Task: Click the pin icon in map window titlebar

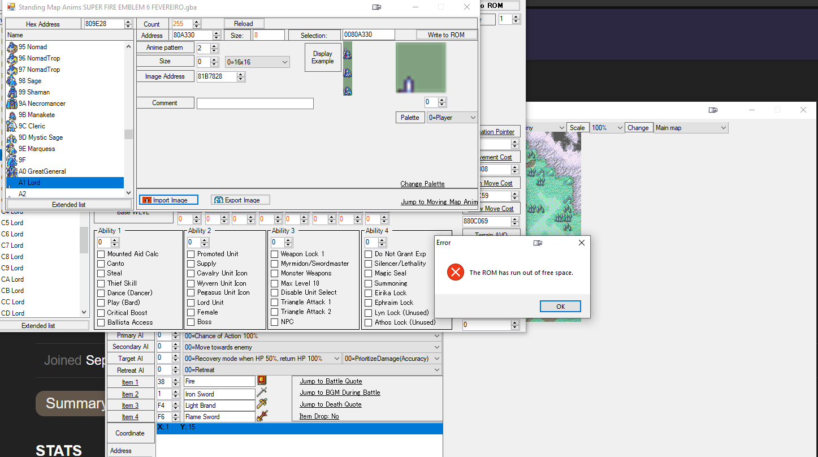Action: (713, 110)
